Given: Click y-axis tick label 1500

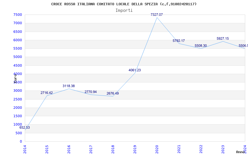Looking at the screenshot, I should pyautogui.click(x=18, y=116).
